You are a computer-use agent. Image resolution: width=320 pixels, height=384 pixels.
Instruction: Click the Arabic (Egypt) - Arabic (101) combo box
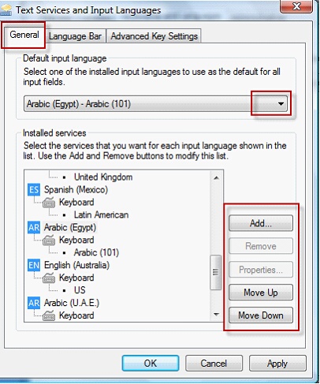156,104
